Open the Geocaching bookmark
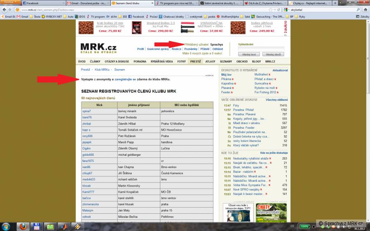Screen dimensions: 370x231 (x=268, y=16)
